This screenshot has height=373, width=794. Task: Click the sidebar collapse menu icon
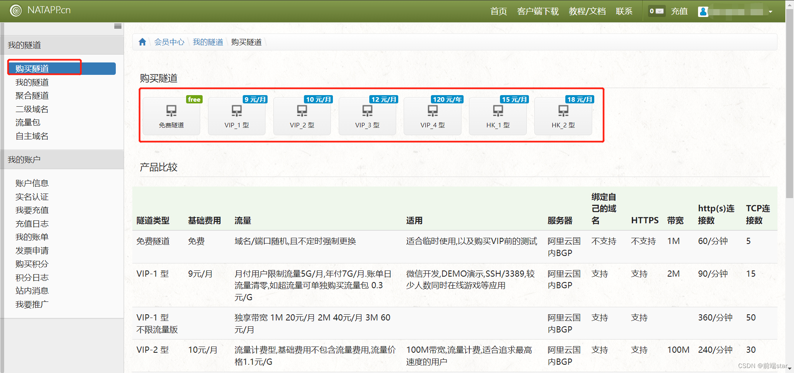[118, 26]
